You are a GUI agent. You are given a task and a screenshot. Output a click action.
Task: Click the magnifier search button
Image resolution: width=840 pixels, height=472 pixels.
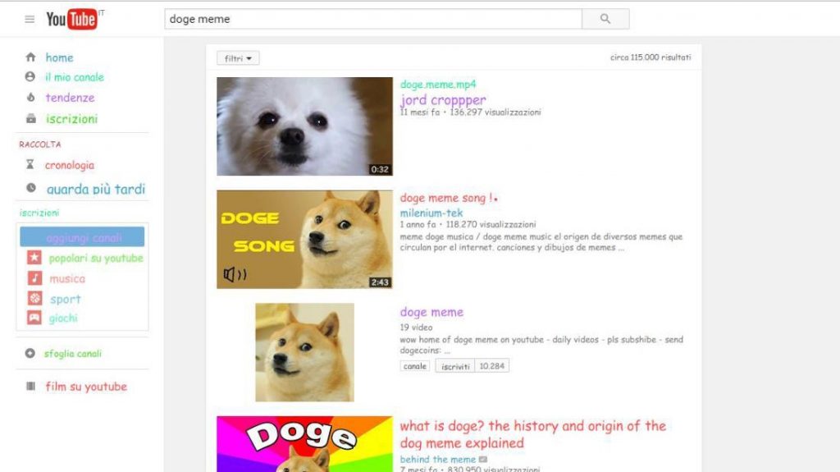(605, 19)
